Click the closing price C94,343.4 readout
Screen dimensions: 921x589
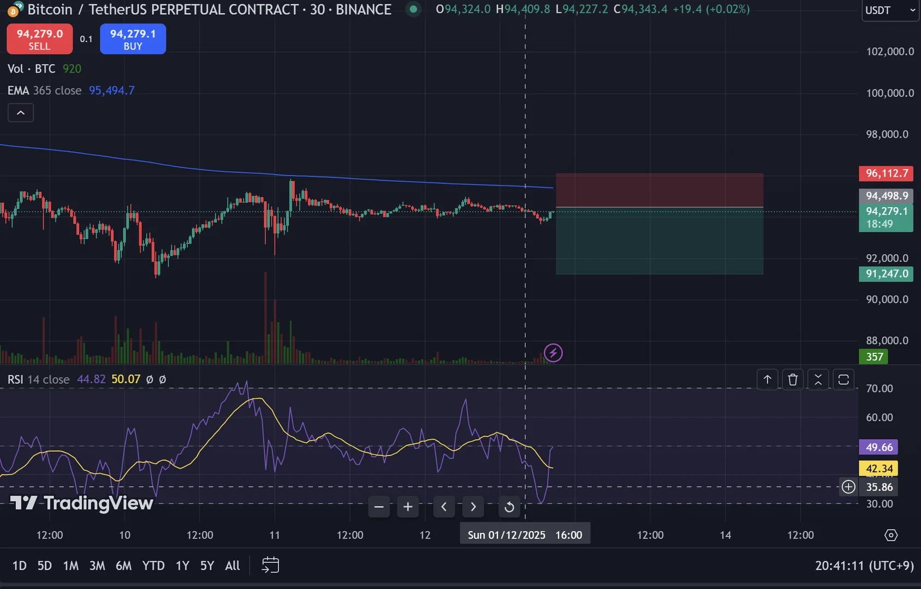tap(640, 9)
